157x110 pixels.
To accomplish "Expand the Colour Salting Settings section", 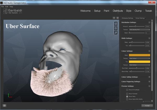I will [x=149, y=77].
